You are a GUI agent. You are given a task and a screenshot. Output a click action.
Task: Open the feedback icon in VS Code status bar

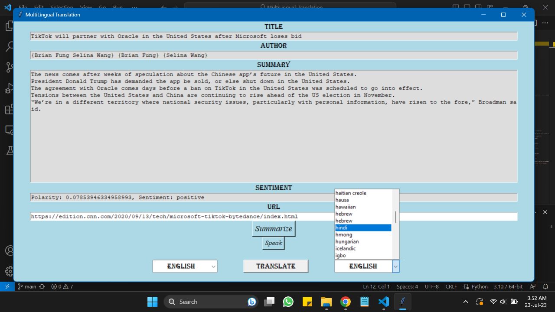pyautogui.click(x=533, y=286)
